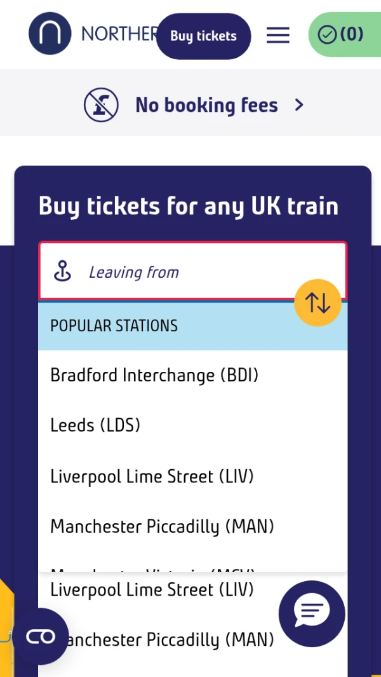Choose Liverpool Lime Street (LIV) in dropdown

click(193, 477)
